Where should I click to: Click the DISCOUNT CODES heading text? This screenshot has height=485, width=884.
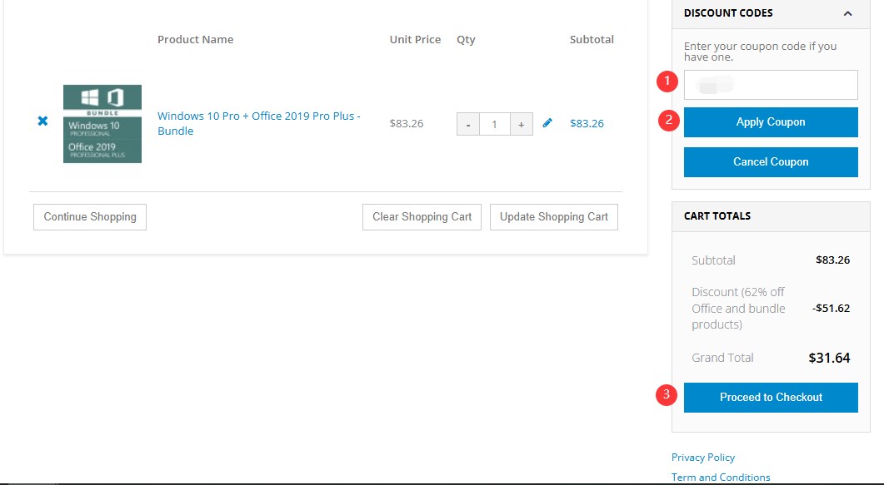[x=728, y=13]
